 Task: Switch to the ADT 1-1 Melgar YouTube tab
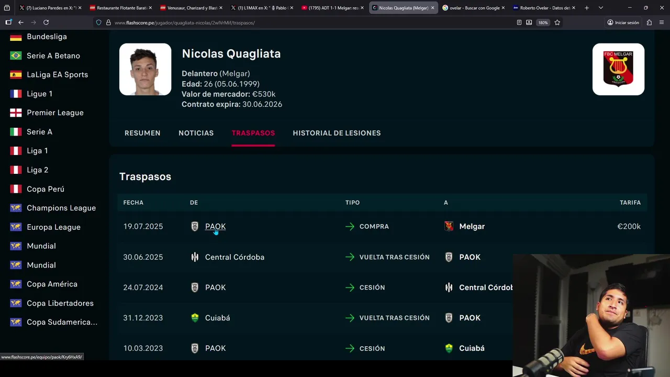332,8
